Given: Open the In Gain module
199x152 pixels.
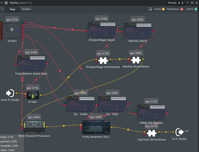Looking at the screenshot, I should click(33, 95).
